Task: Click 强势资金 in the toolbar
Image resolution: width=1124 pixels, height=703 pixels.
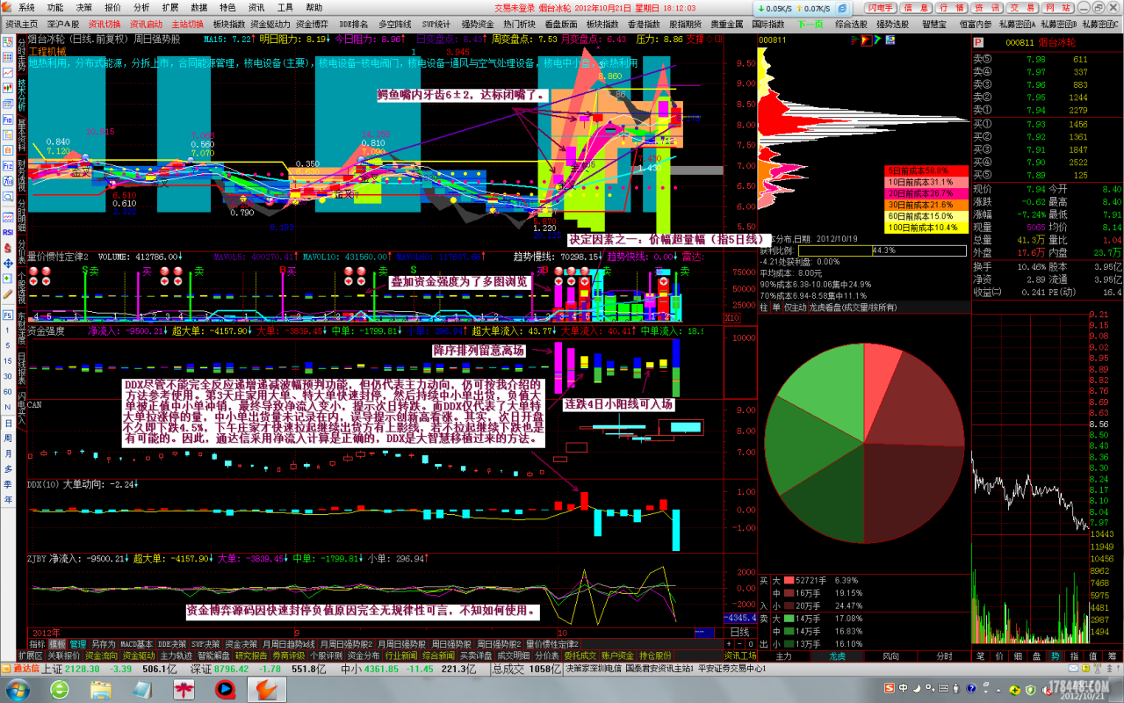Action: pos(478,24)
